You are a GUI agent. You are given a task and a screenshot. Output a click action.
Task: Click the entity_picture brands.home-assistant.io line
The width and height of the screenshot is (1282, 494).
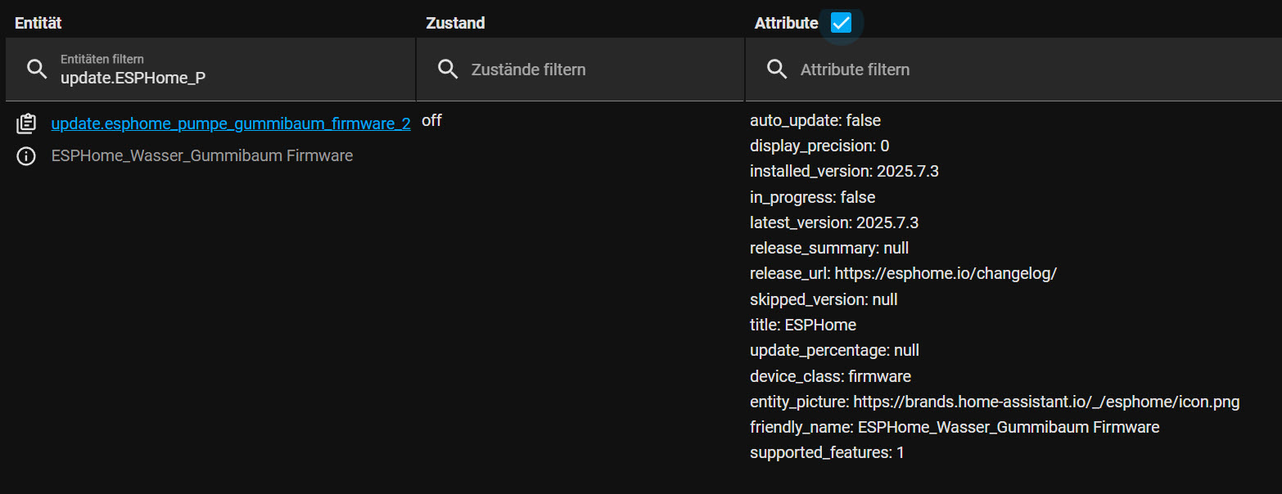pyautogui.click(x=995, y=402)
